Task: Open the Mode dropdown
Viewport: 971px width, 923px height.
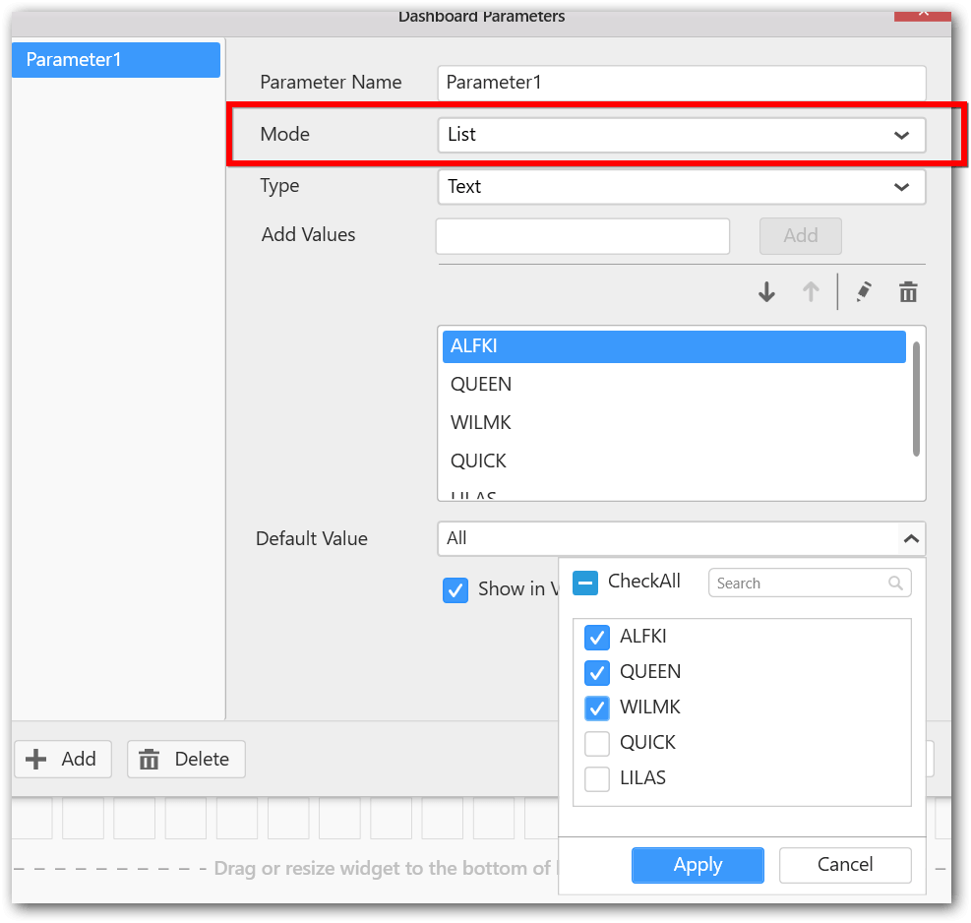Action: [681, 135]
